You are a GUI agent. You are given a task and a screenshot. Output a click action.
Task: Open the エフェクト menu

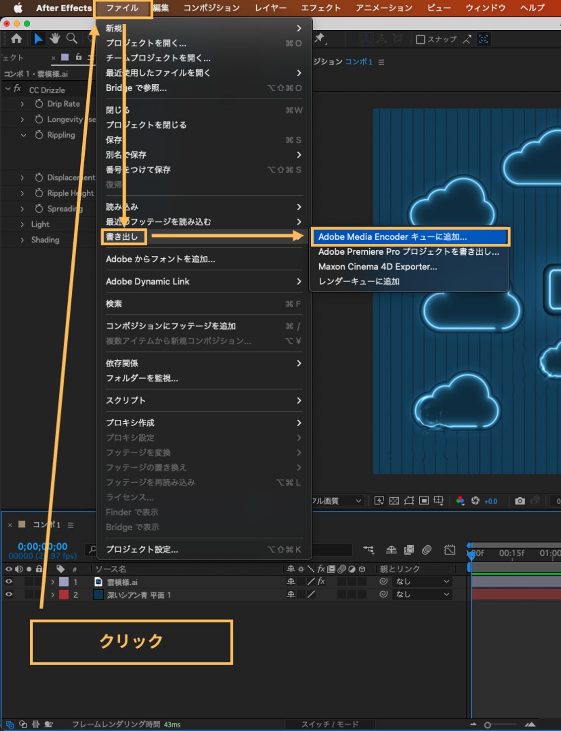point(321,7)
